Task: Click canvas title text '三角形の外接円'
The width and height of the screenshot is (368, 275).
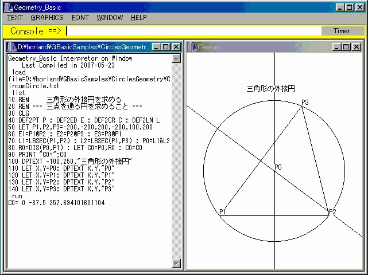Action: [271, 89]
